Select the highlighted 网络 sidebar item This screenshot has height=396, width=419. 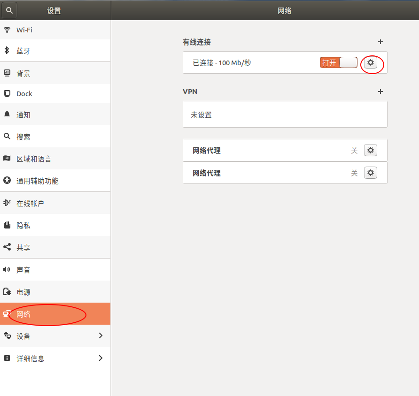click(x=55, y=314)
